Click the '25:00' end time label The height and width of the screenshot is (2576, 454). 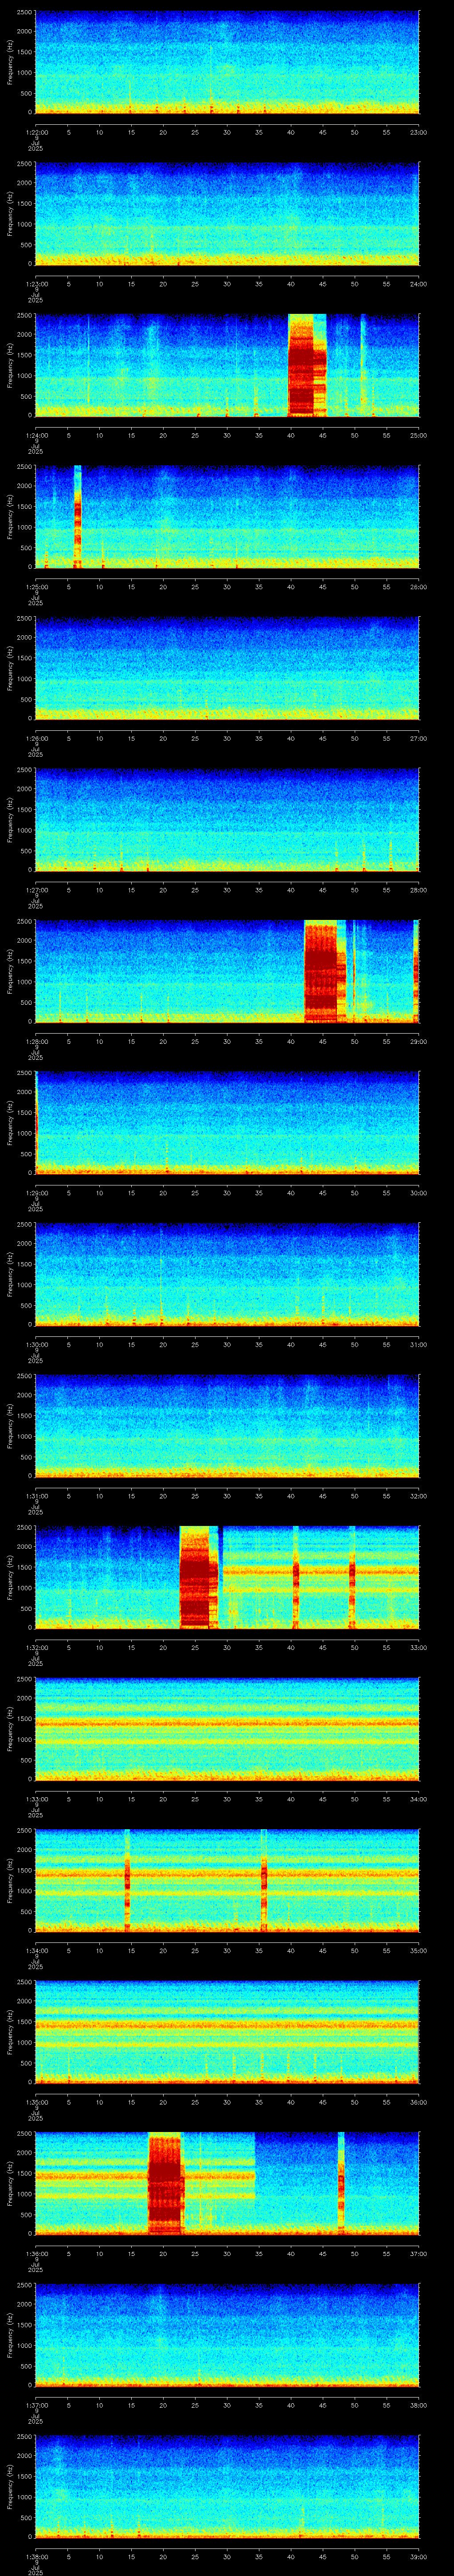(x=418, y=435)
